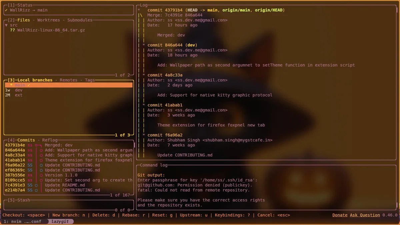Click Reset: g keybinding hint

(x=162, y=215)
